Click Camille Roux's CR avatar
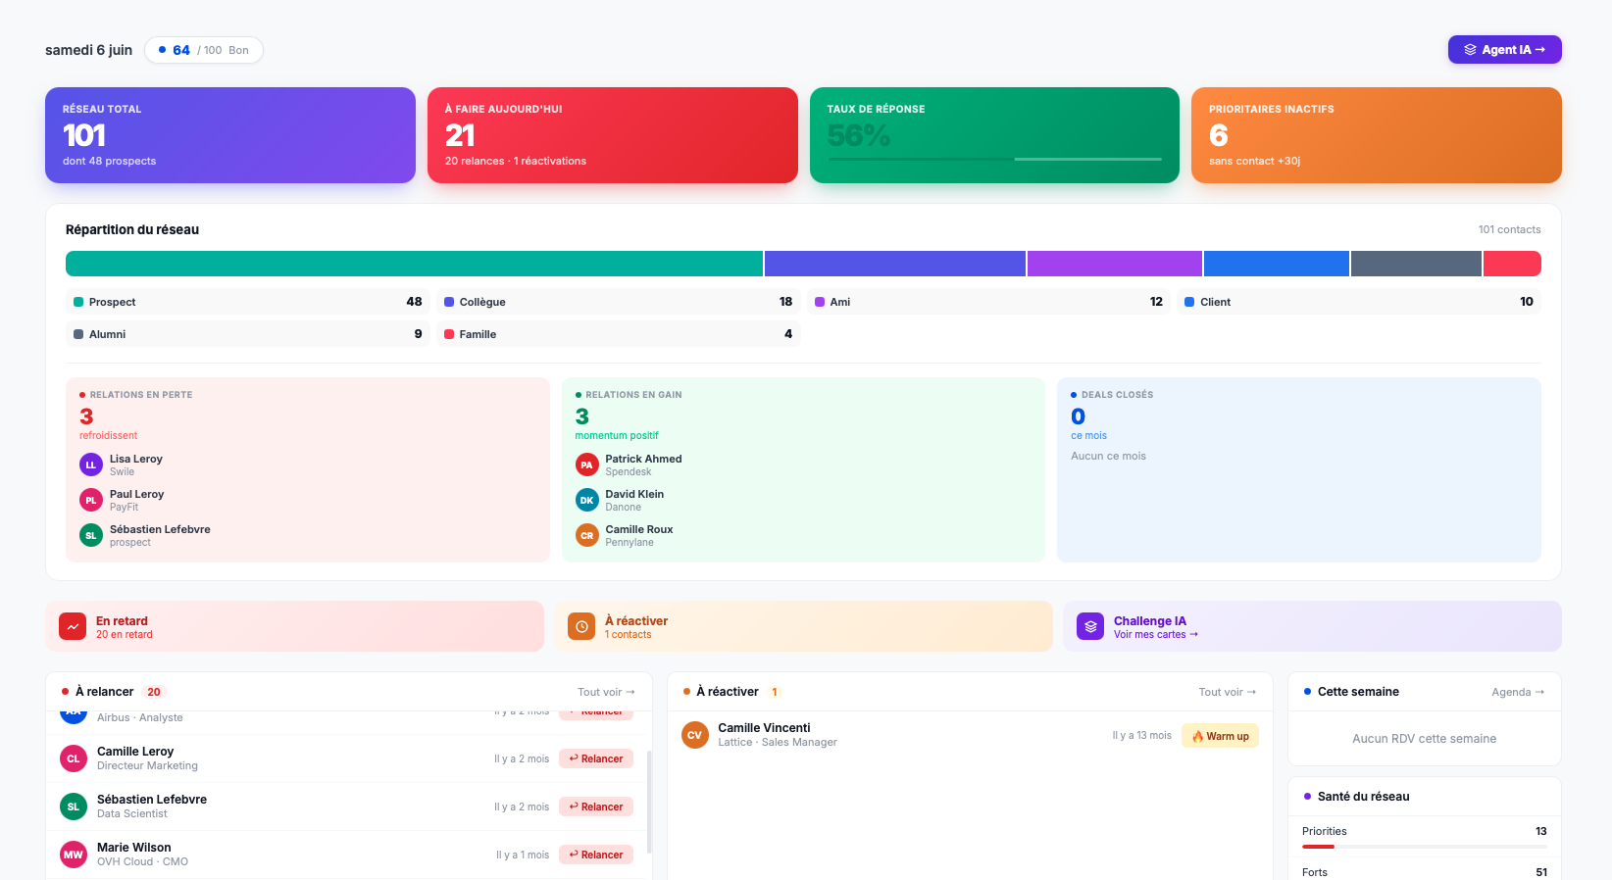The image size is (1612, 880). (x=587, y=535)
